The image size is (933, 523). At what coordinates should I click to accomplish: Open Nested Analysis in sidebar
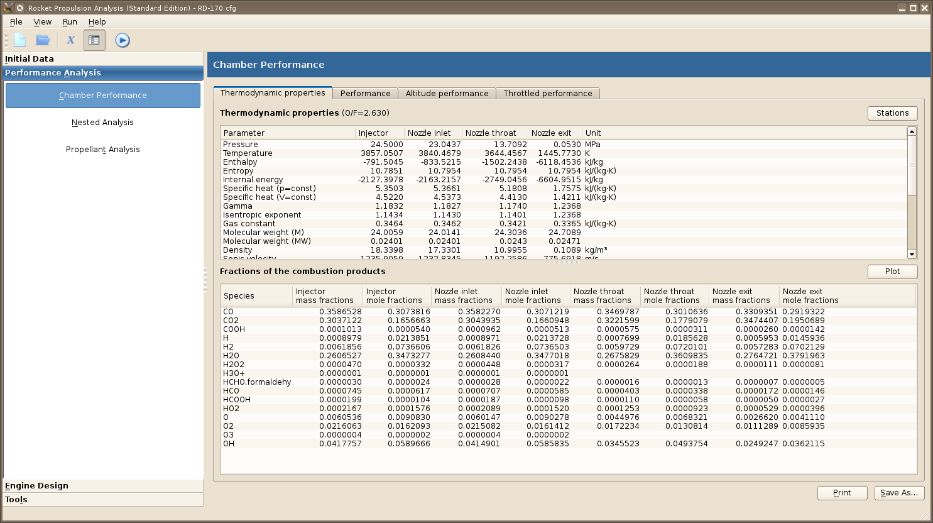[103, 123]
